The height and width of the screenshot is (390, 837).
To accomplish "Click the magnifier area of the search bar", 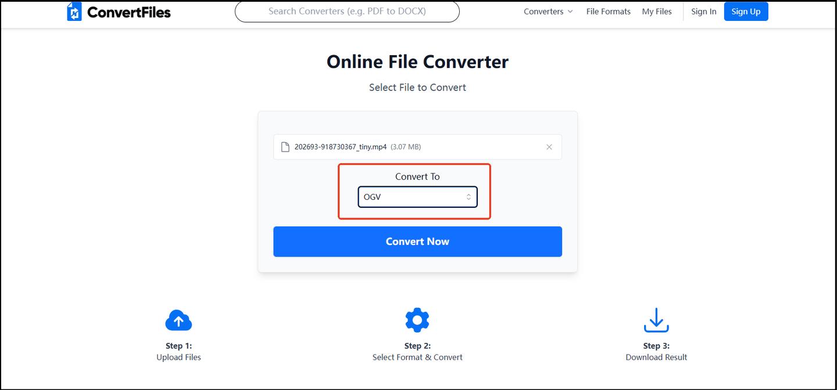I will pos(251,11).
